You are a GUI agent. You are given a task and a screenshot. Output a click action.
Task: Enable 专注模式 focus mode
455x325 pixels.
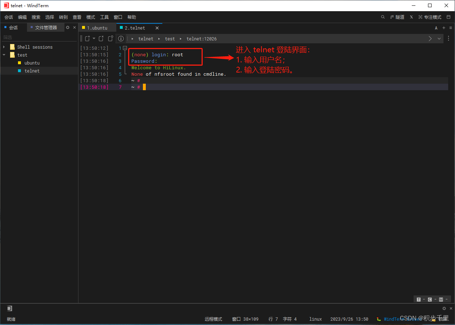(x=430, y=17)
